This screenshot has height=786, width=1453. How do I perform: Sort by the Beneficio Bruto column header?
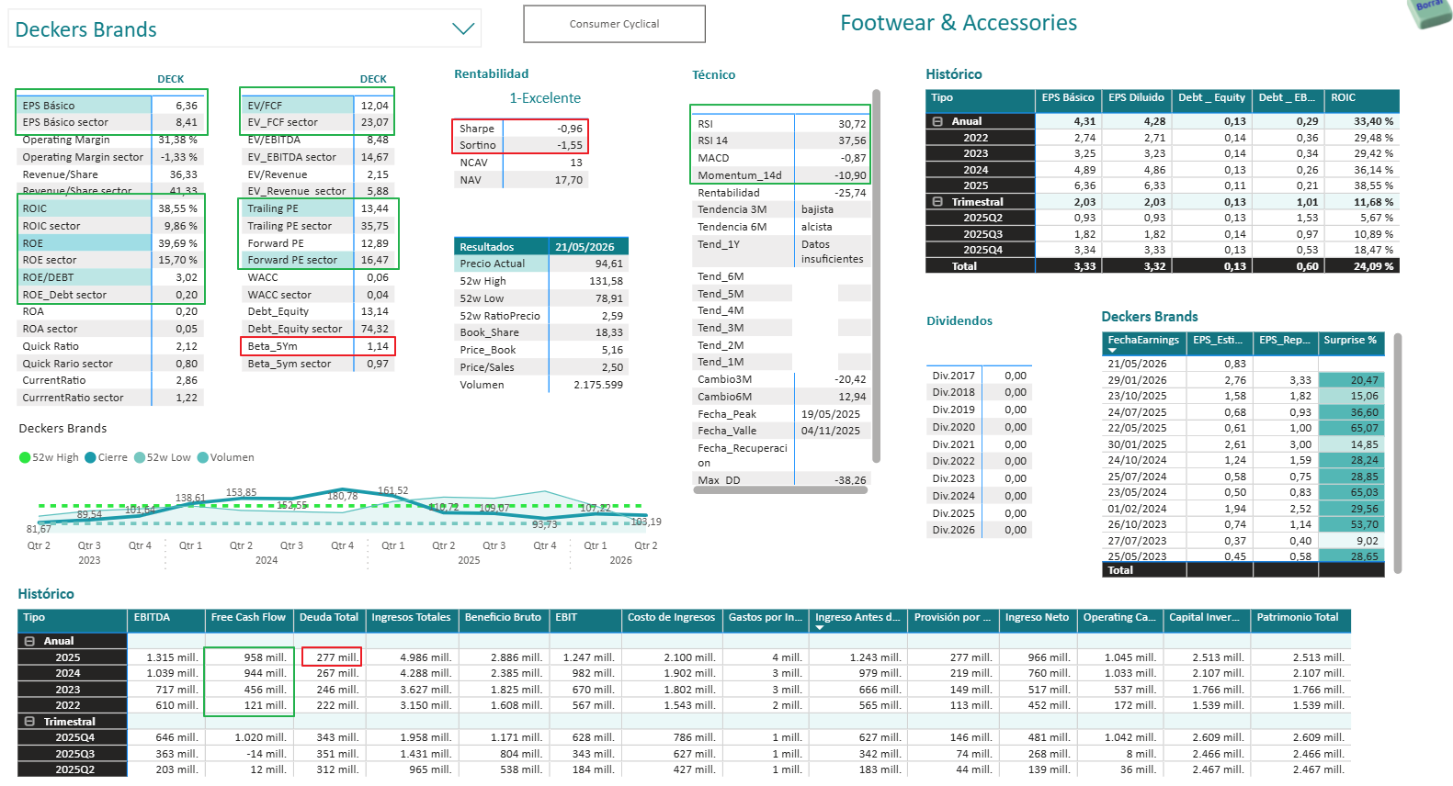[503, 618]
